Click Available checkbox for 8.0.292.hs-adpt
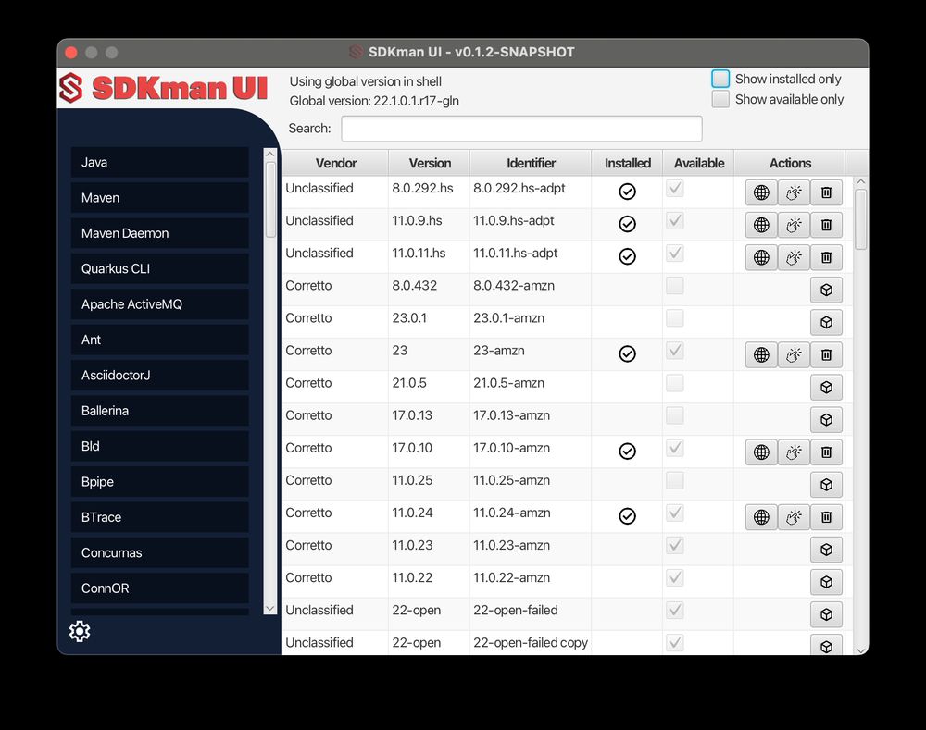Image resolution: width=926 pixels, height=730 pixels. (x=675, y=188)
